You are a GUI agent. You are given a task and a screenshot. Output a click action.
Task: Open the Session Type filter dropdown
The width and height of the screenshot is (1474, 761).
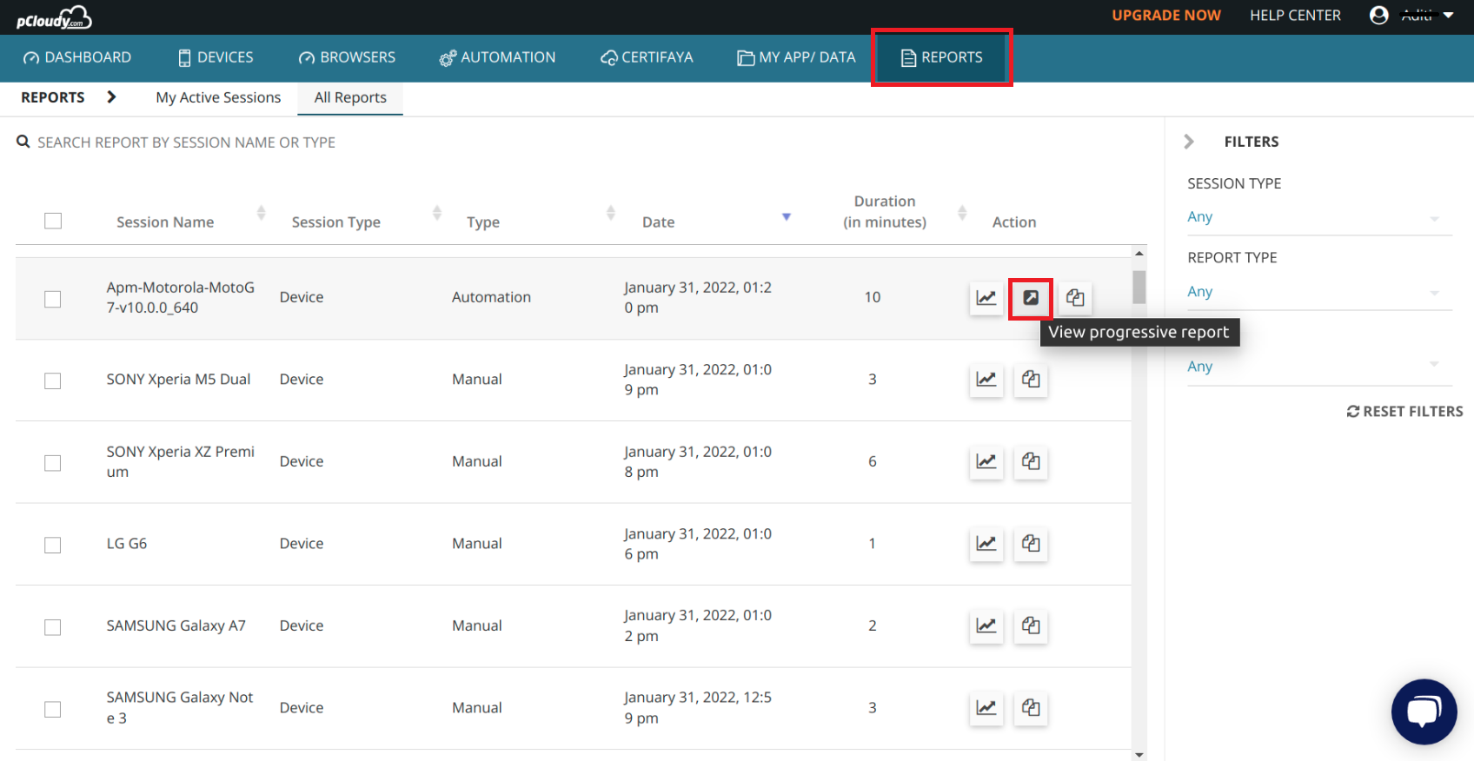click(x=1318, y=217)
